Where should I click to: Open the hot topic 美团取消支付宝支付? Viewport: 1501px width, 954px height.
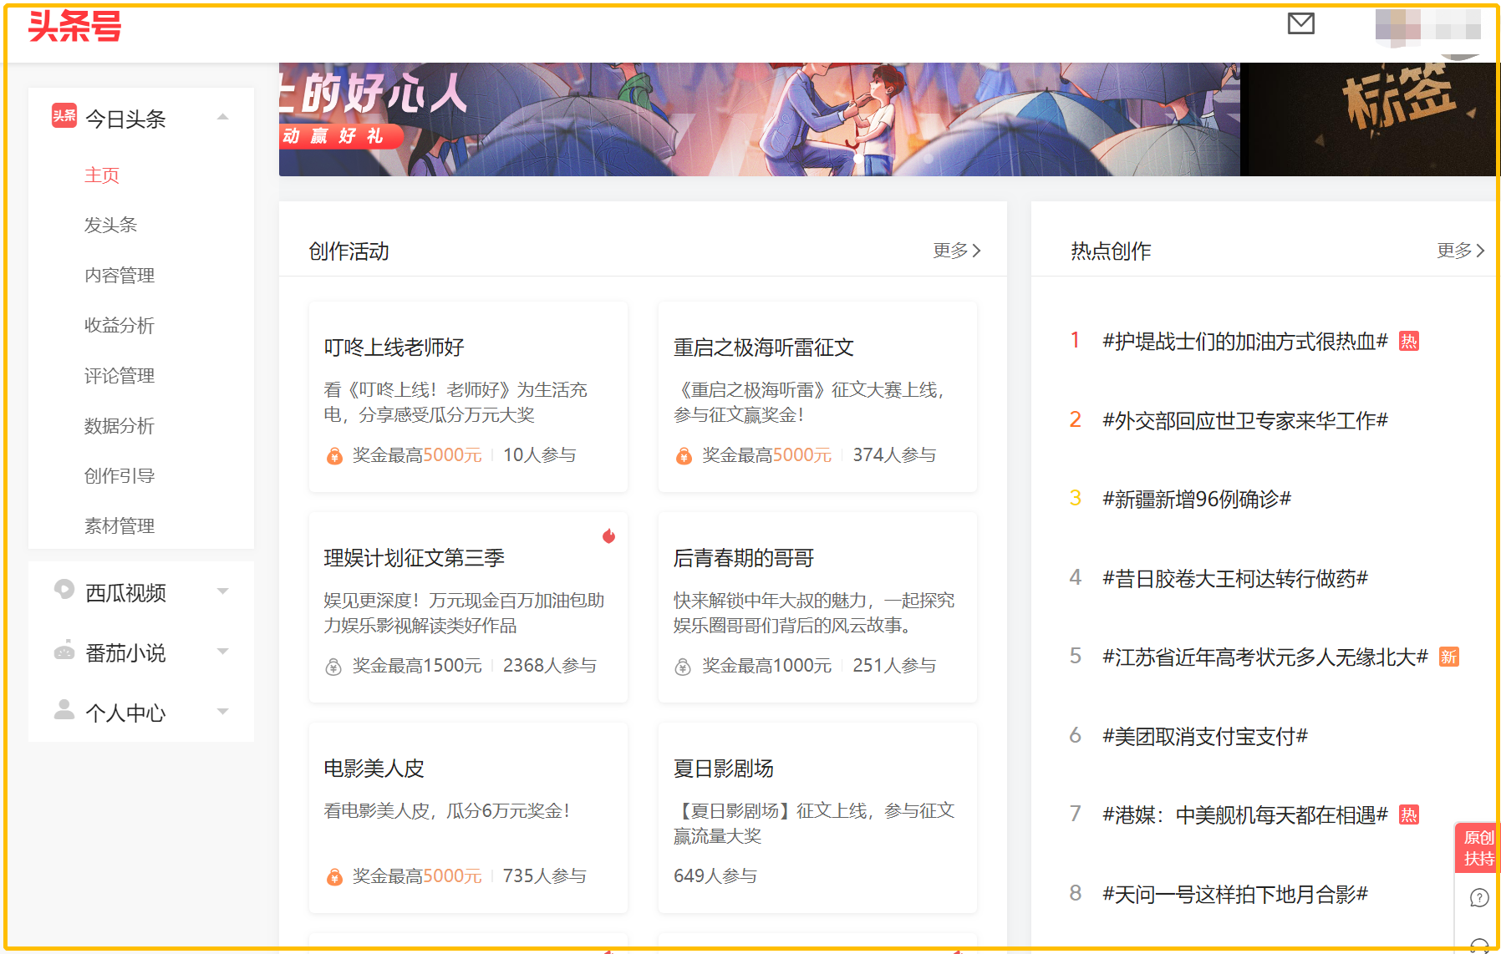1204,736
